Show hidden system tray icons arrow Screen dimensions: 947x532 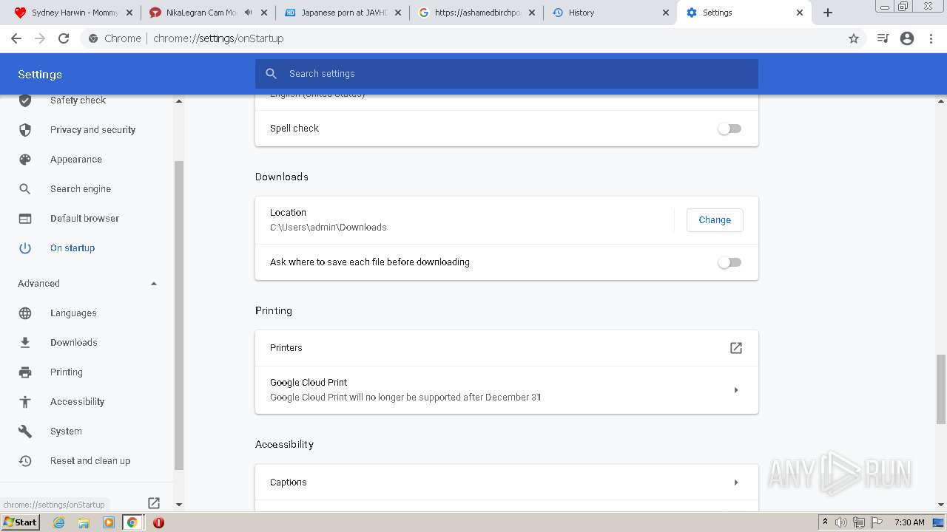826,522
